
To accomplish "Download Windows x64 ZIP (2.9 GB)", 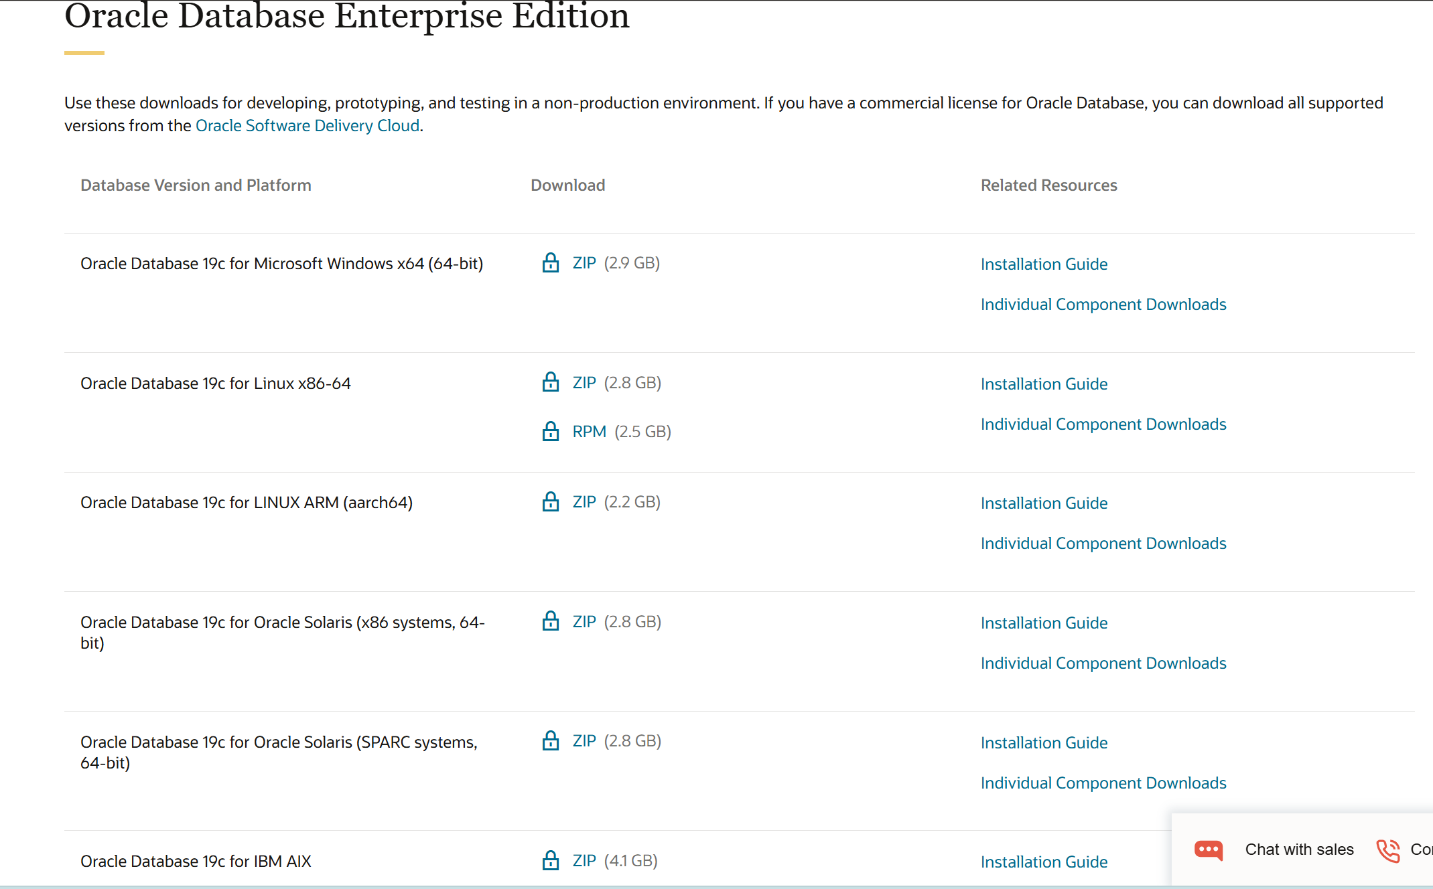I will tap(584, 263).
